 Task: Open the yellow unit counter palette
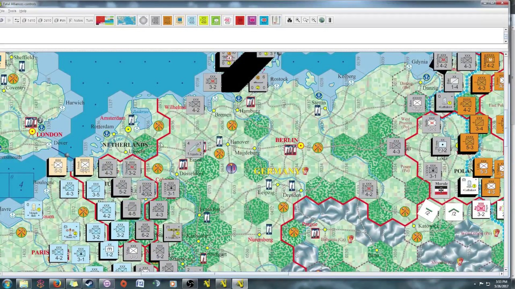click(204, 20)
